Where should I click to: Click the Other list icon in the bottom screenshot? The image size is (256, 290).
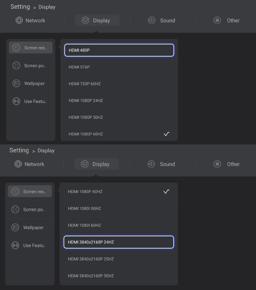click(x=217, y=164)
